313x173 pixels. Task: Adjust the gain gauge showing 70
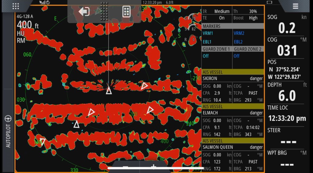point(193,18)
